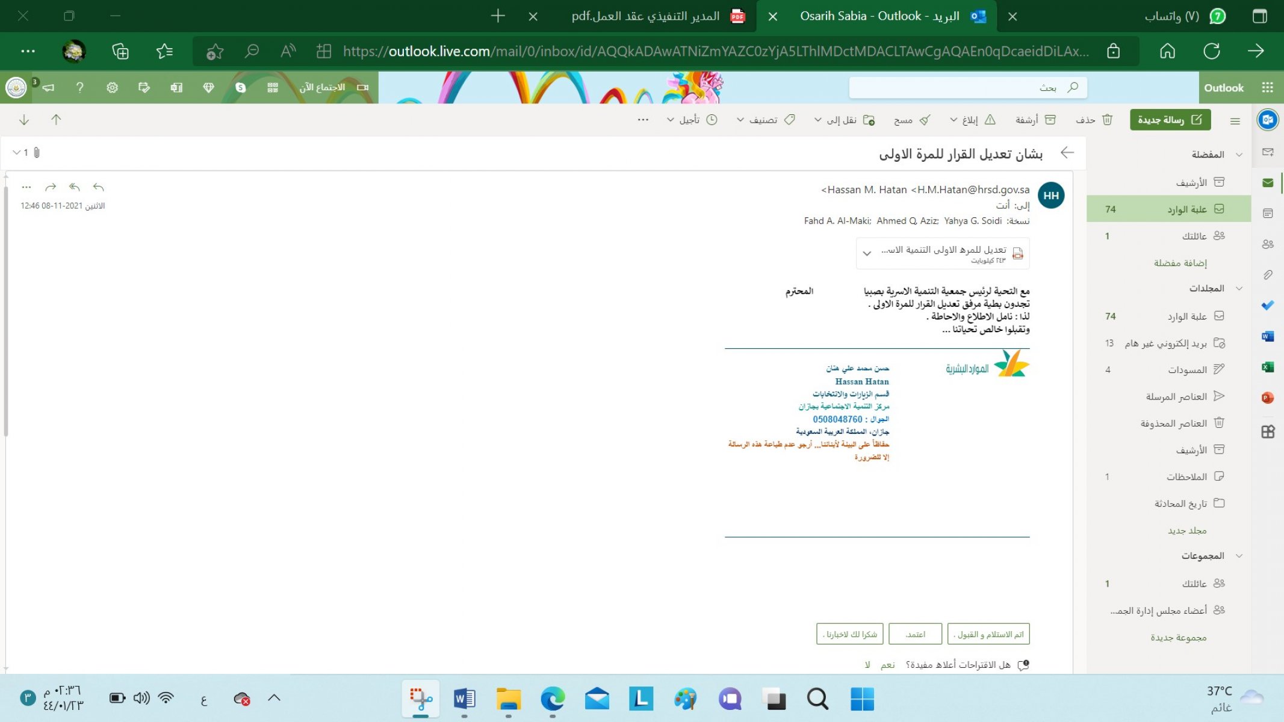Sweep messages using مسح
The height and width of the screenshot is (722, 1284).
[912, 120]
